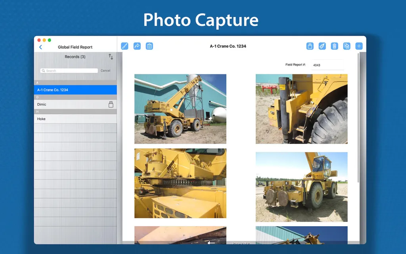
Task: Click the previous page arrow at bottom
Action: (211, 242)
